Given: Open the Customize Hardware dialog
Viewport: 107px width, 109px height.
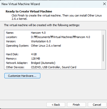Looking at the screenshot, I should (x=22, y=76).
